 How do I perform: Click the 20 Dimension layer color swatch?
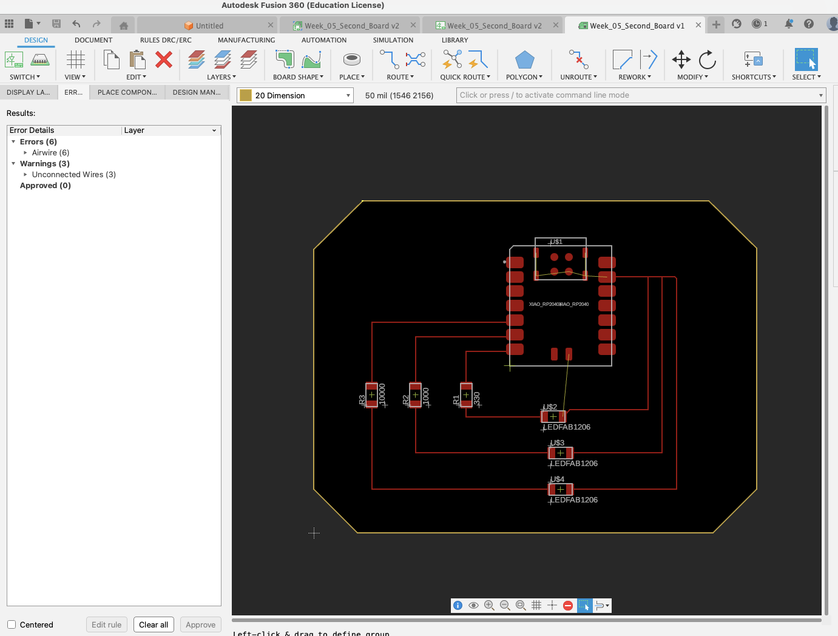pyautogui.click(x=246, y=95)
